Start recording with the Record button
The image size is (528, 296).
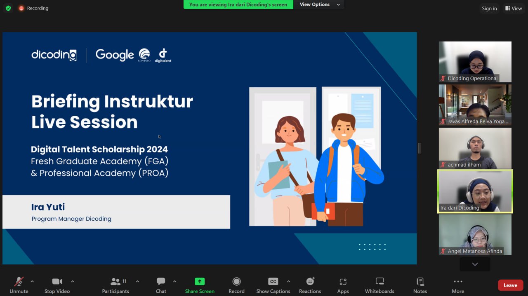click(x=236, y=285)
